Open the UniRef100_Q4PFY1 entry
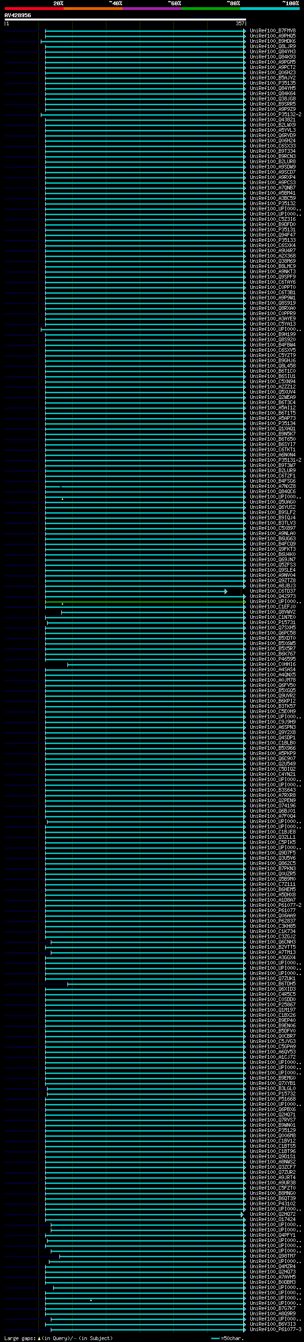 (x=273, y=1235)
